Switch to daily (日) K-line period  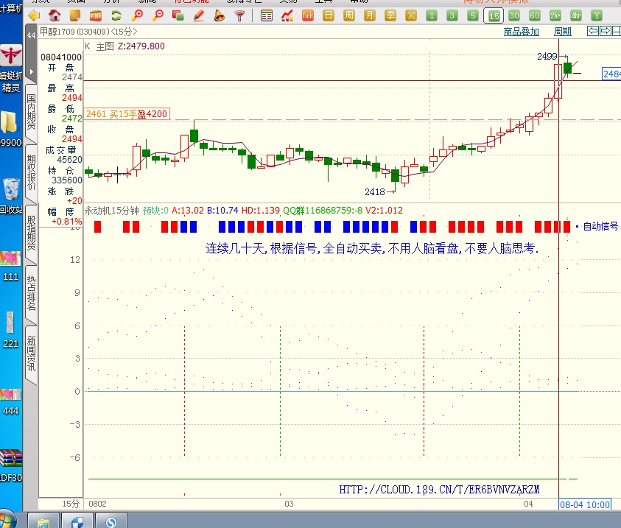[x=329, y=15]
